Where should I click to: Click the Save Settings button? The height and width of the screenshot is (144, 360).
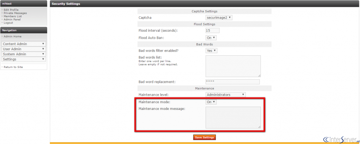pyautogui.click(x=205, y=137)
